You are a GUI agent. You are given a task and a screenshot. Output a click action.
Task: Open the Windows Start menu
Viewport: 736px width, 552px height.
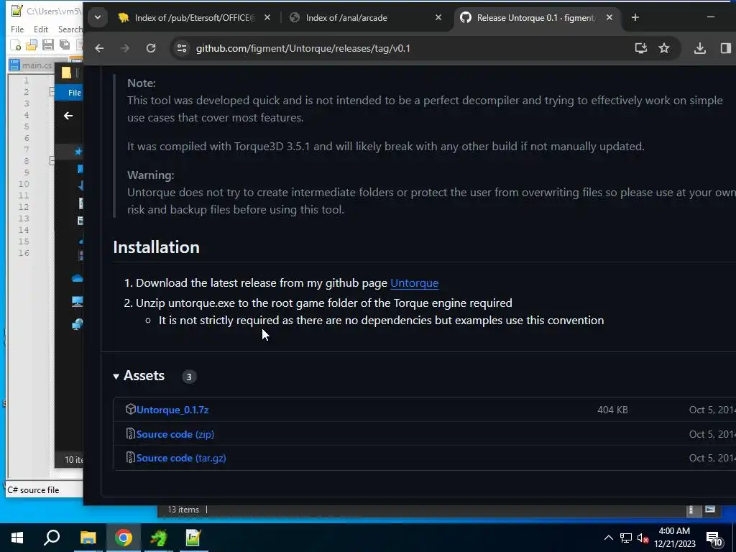pyautogui.click(x=17, y=538)
